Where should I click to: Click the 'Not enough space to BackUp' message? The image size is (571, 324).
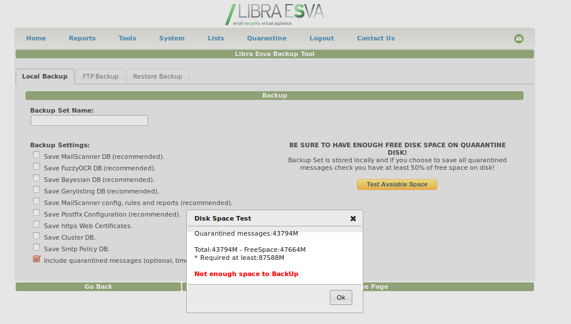(246, 274)
